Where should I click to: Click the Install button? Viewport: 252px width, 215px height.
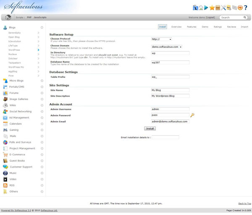pyautogui.click(x=150, y=128)
